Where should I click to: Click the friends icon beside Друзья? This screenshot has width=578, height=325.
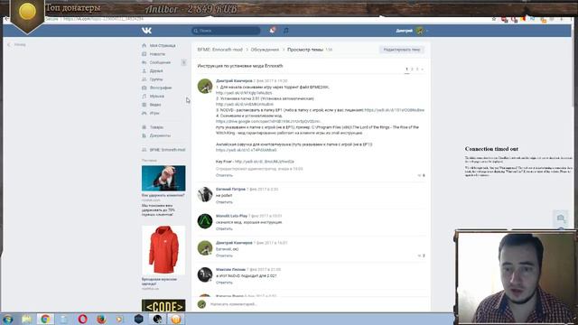click(144, 70)
